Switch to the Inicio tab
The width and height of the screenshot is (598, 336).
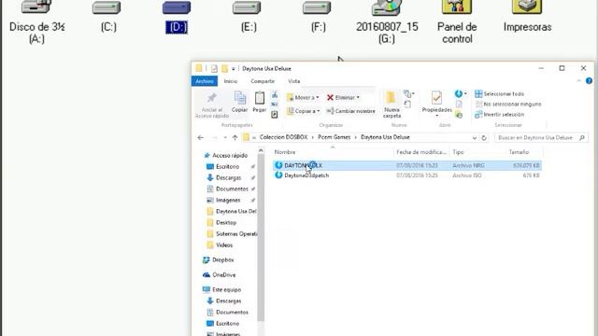click(231, 81)
